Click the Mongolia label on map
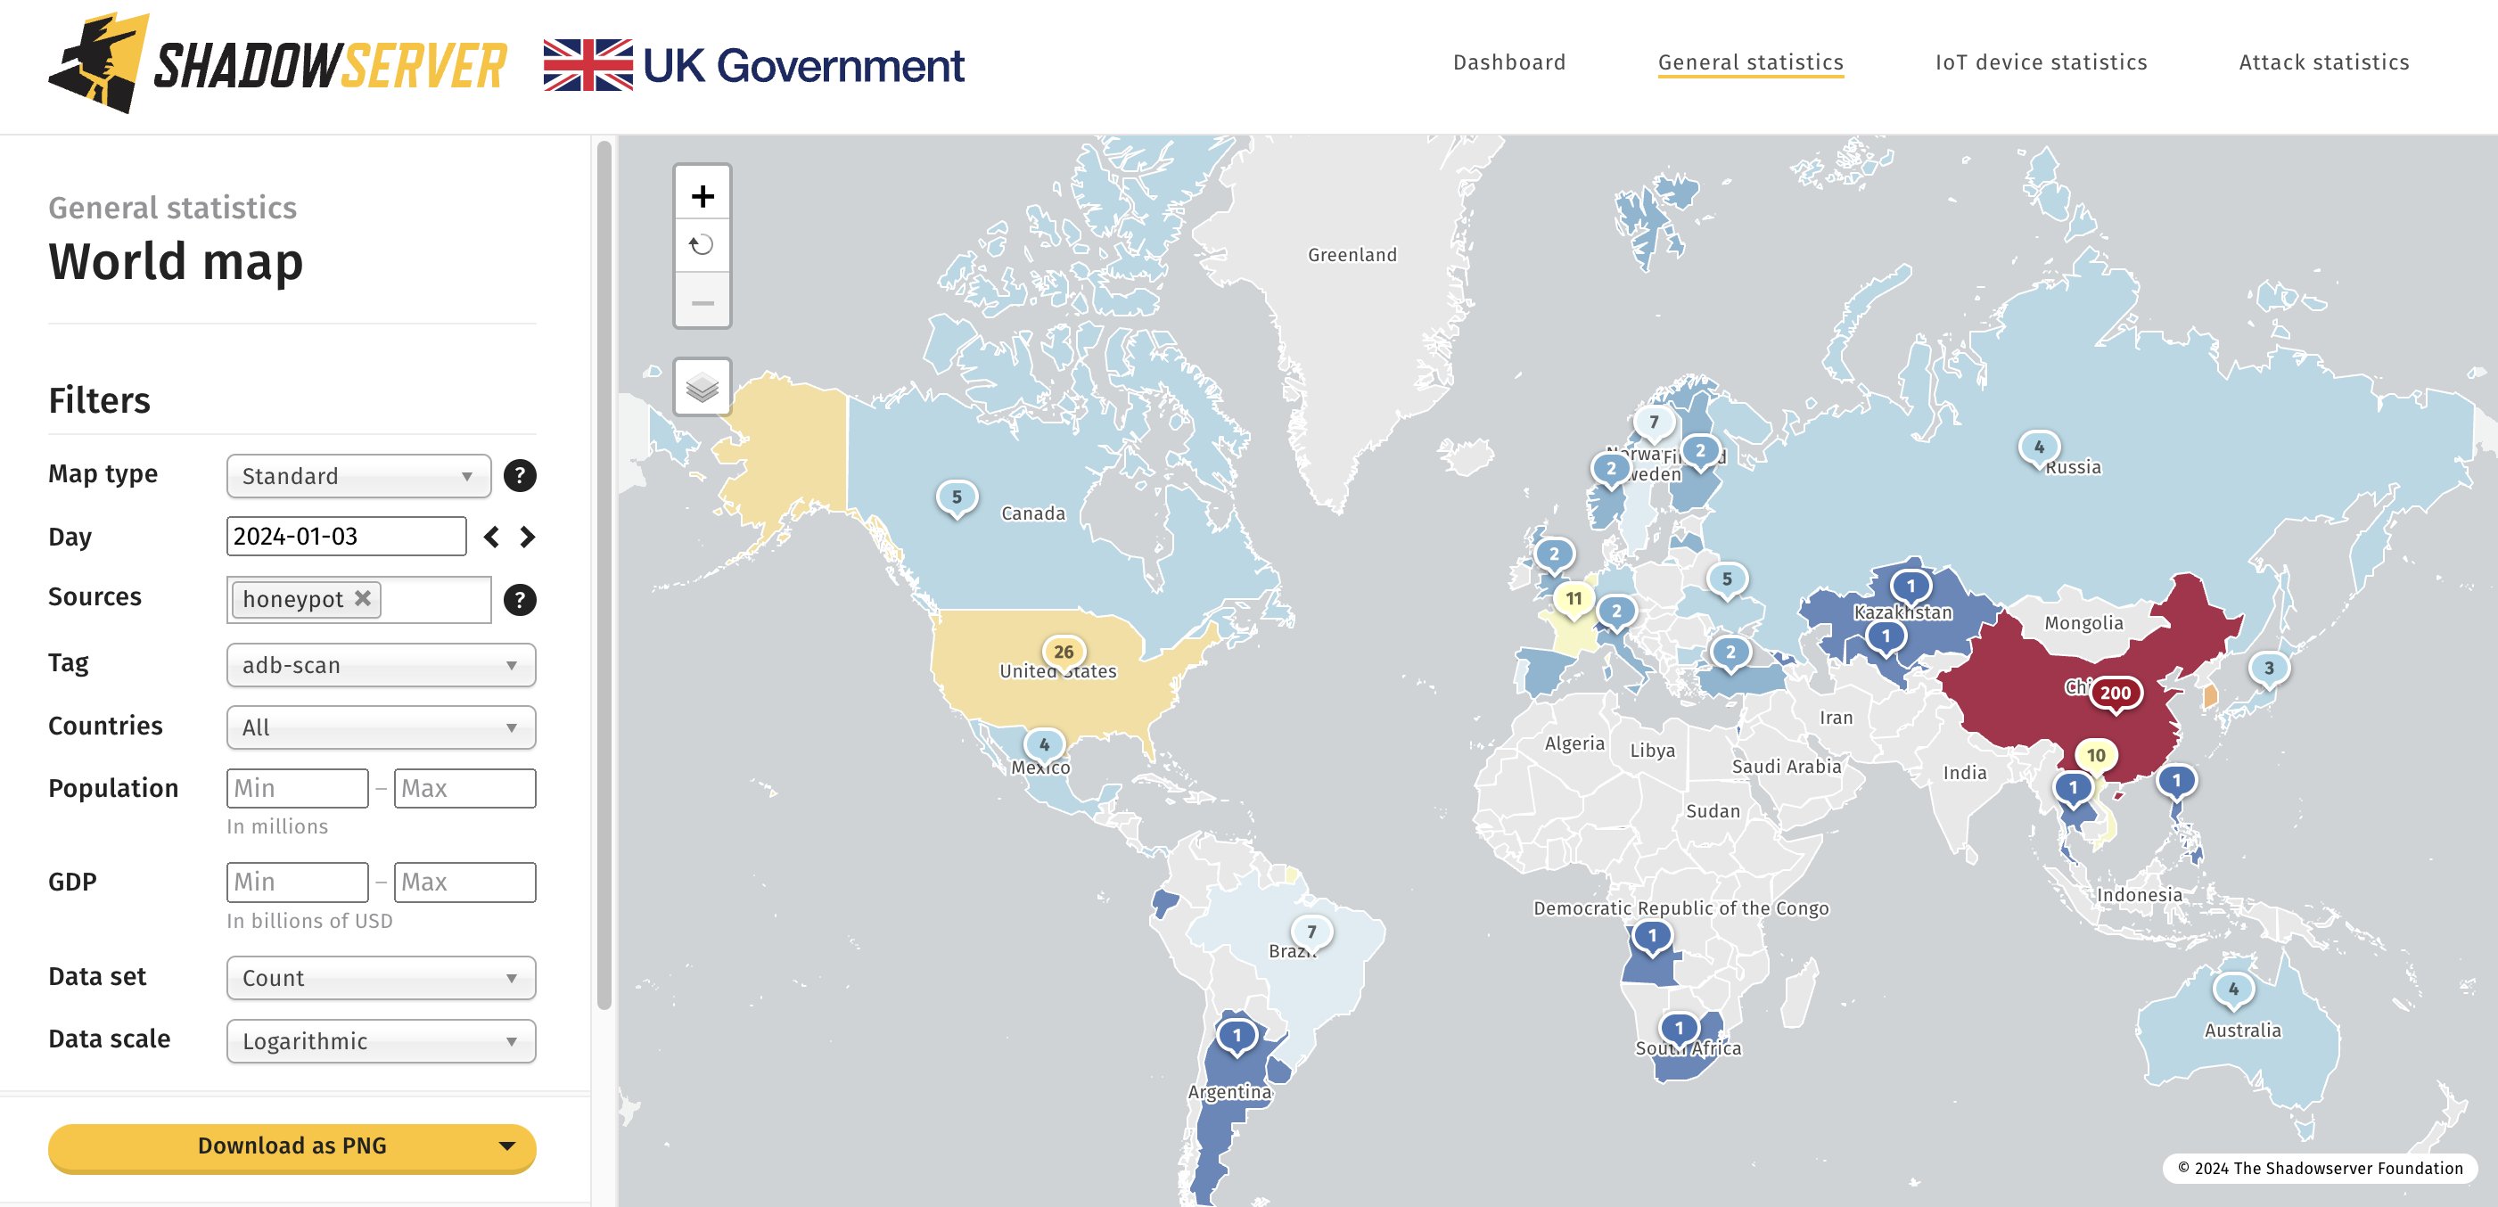Image resolution: width=2498 pixels, height=1207 pixels. [x=2084, y=623]
